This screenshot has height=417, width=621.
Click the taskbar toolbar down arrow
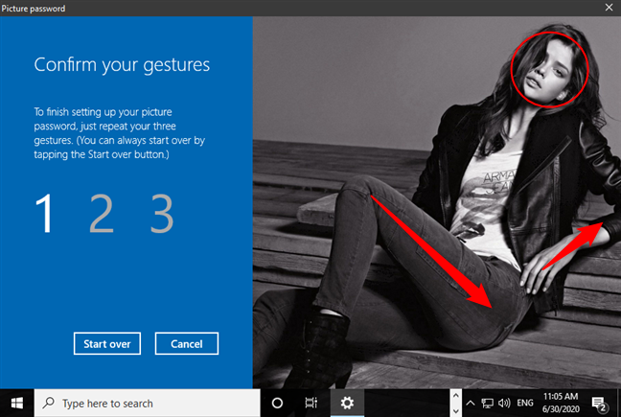click(456, 411)
